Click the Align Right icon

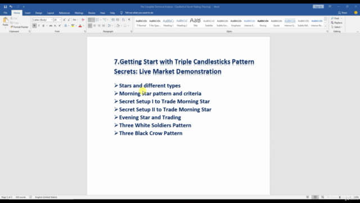tap(99, 25)
